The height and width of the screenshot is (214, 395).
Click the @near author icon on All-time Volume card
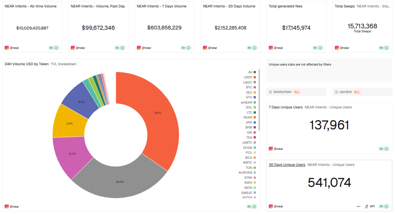pos(7,48)
